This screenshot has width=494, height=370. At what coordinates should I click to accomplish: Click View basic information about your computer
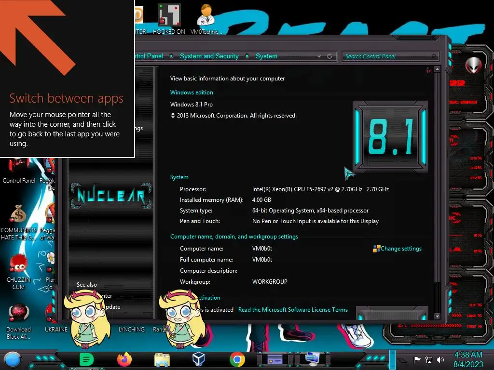tap(228, 79)
